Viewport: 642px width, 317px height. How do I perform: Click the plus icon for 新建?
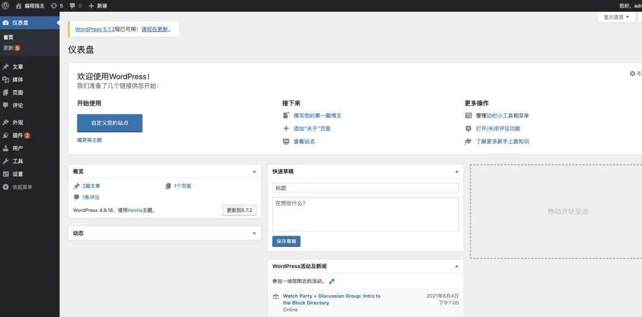point(92,6)
